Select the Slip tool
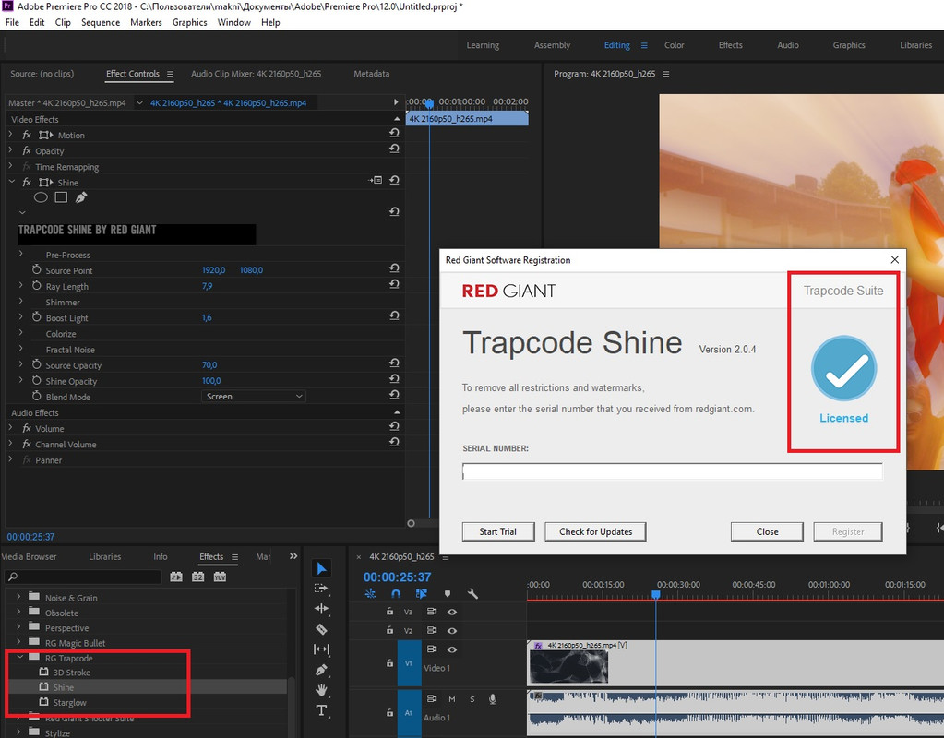 (x=321, y=649)
